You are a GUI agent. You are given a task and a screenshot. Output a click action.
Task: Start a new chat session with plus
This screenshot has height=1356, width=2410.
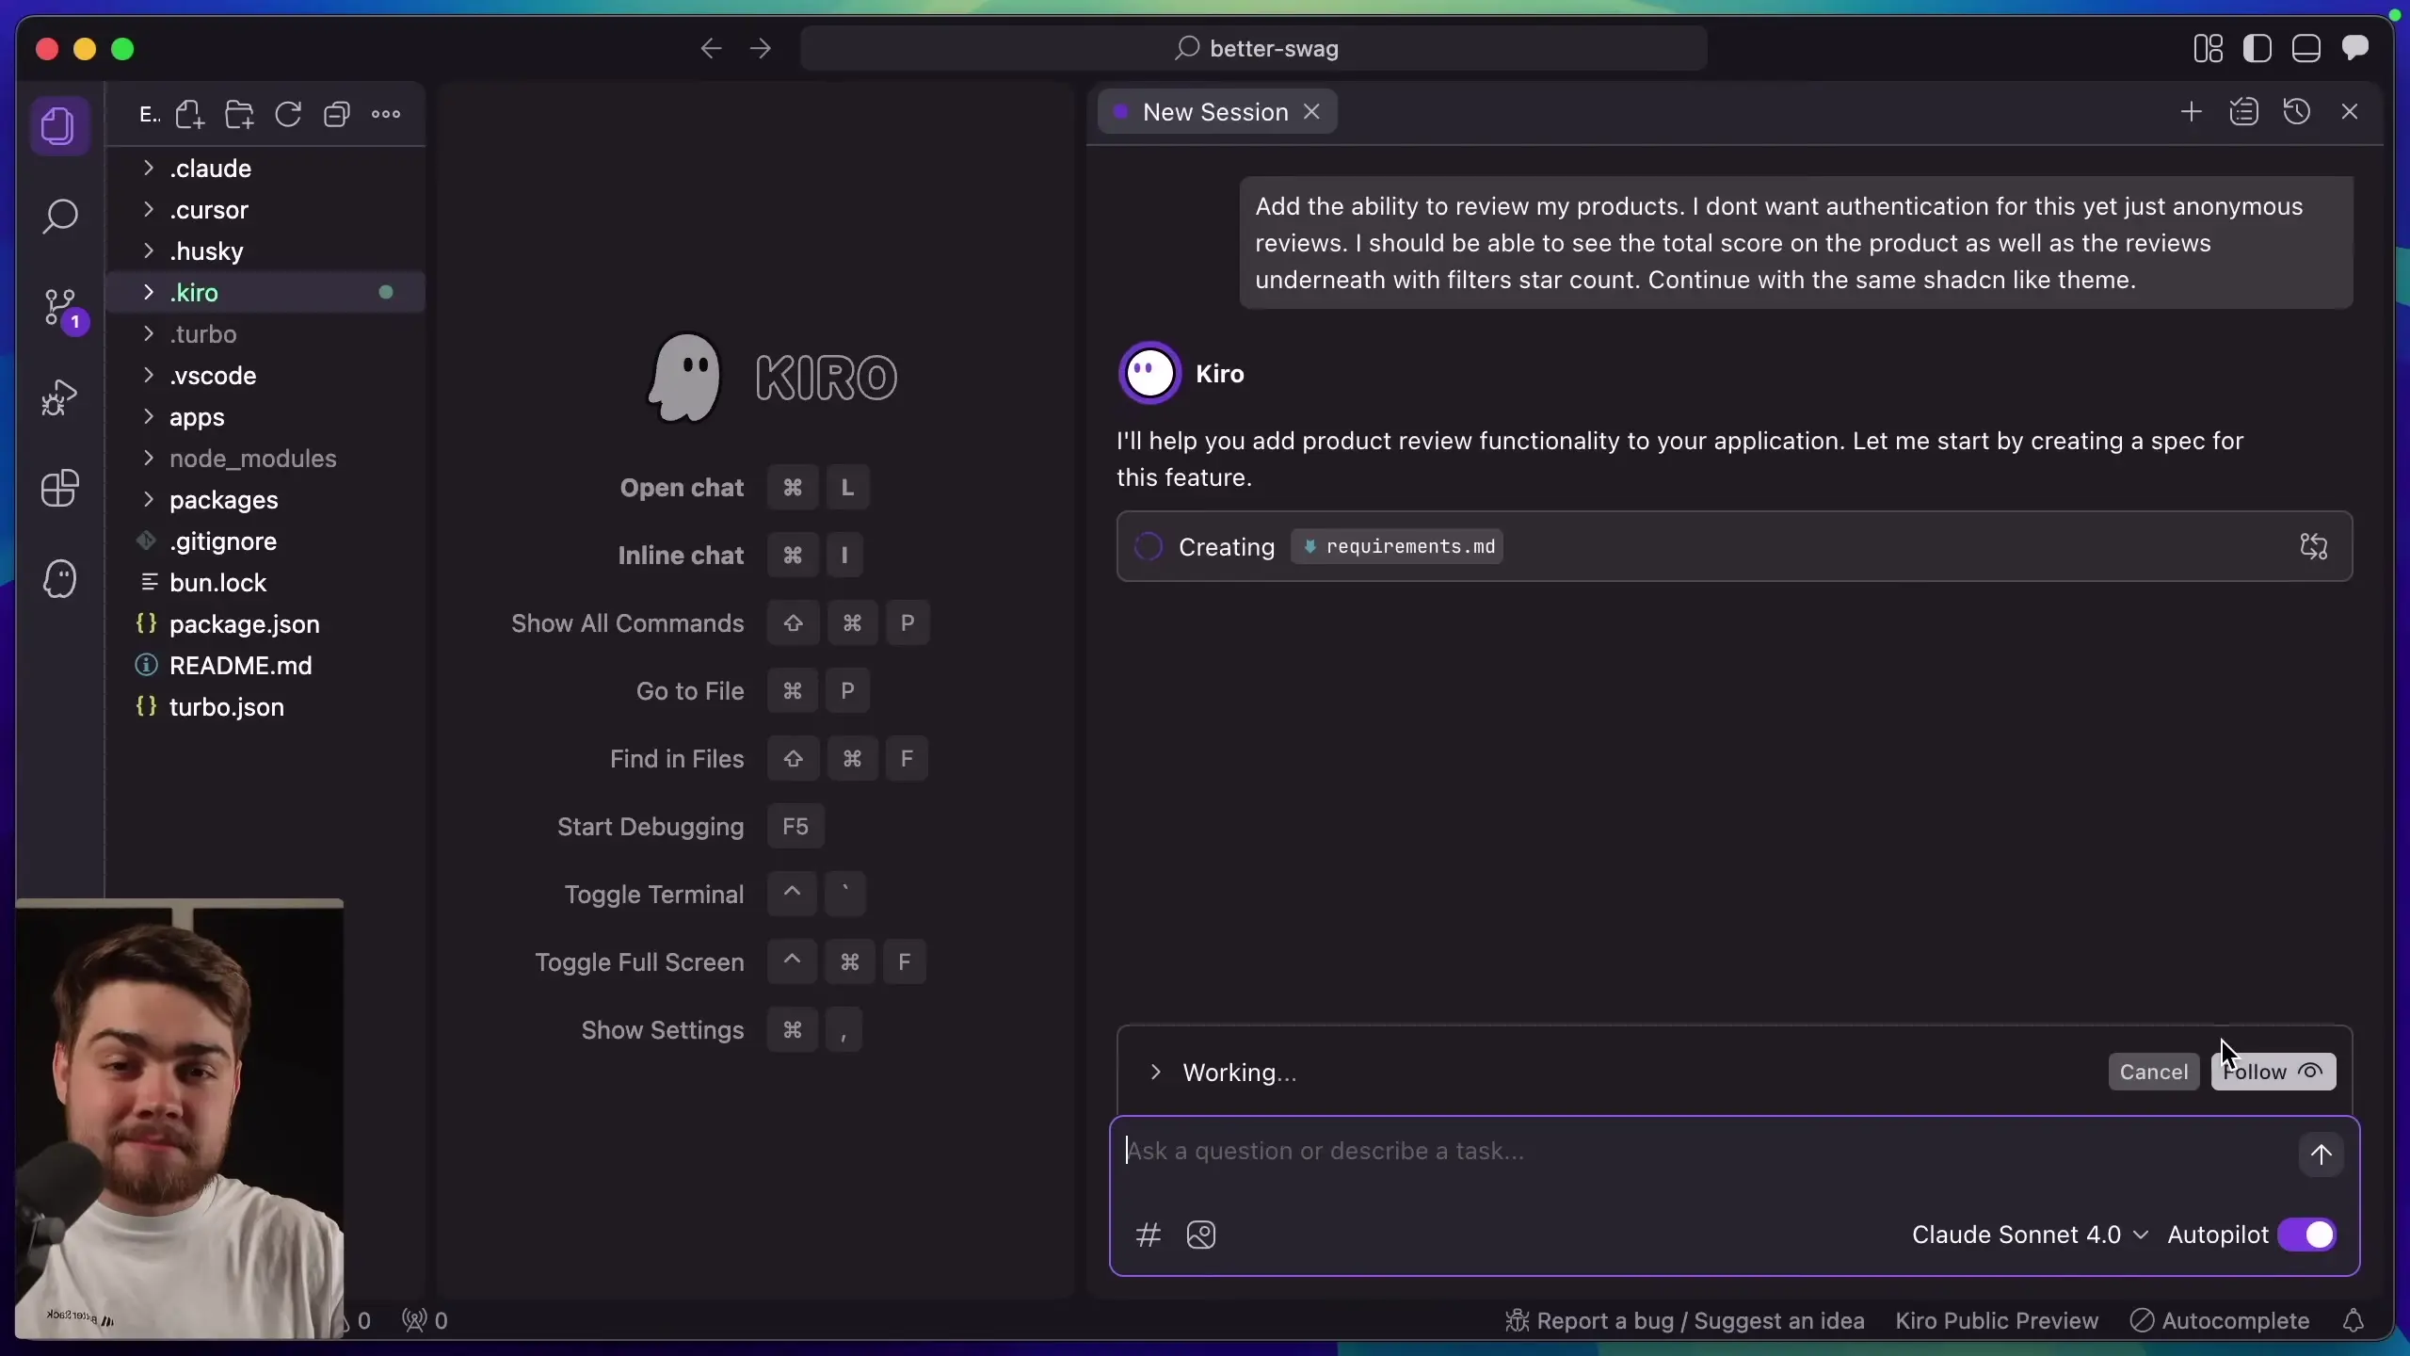click(2192, 112)
